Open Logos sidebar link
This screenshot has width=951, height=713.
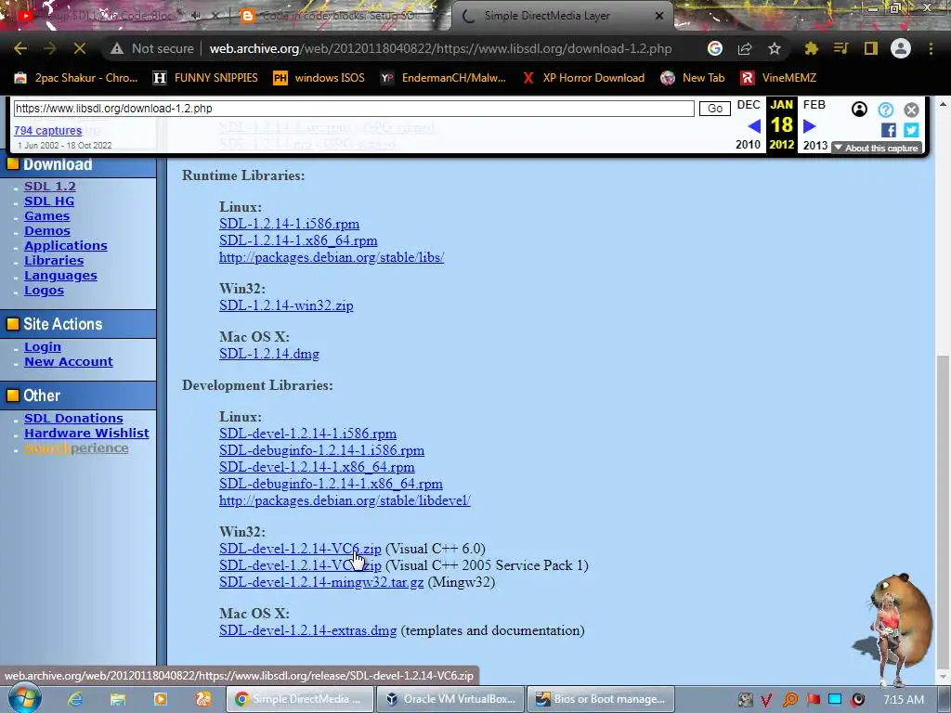click(44, 291)
